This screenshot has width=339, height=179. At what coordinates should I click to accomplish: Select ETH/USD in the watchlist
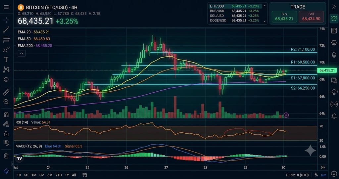235,6
